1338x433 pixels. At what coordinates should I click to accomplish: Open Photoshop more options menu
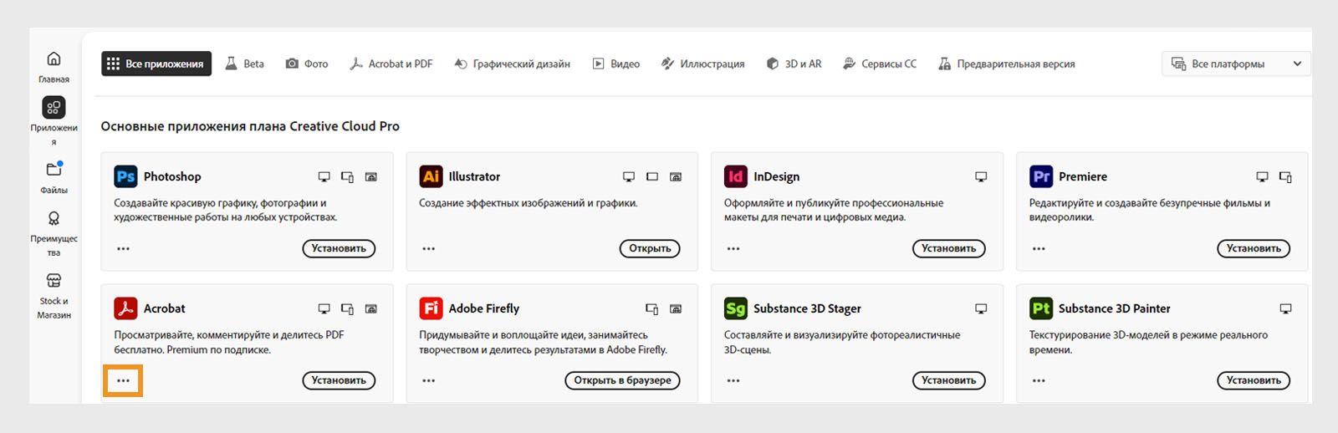[x=124, y=248]
